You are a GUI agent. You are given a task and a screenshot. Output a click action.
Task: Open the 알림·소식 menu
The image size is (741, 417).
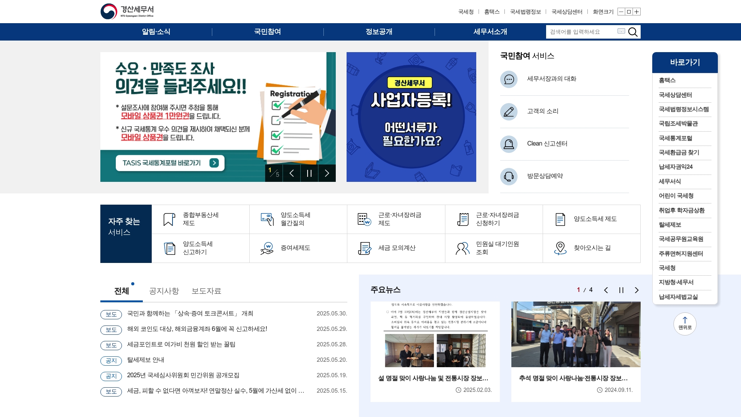(x=156, y=32)
